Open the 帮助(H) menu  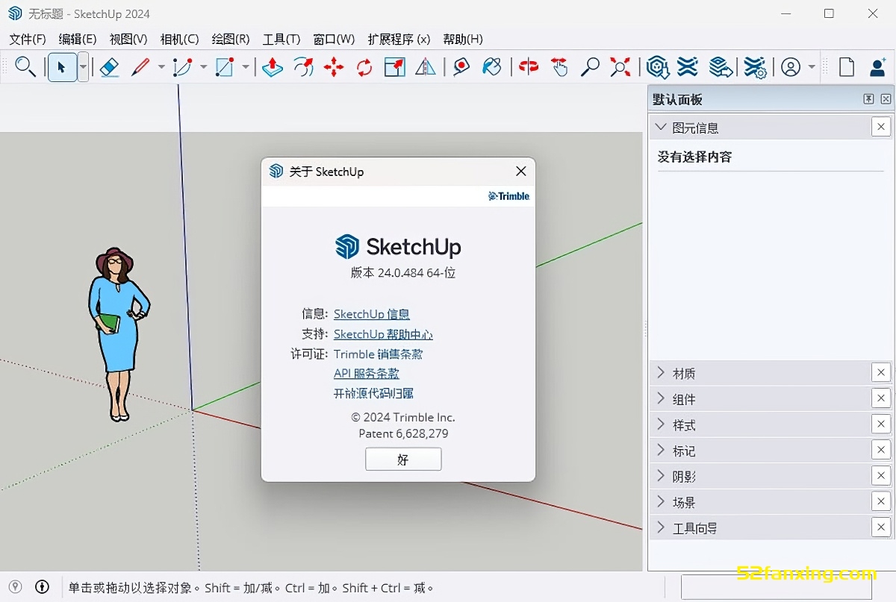pos(463,39)
